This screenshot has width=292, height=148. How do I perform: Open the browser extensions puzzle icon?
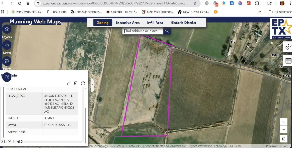257,3
